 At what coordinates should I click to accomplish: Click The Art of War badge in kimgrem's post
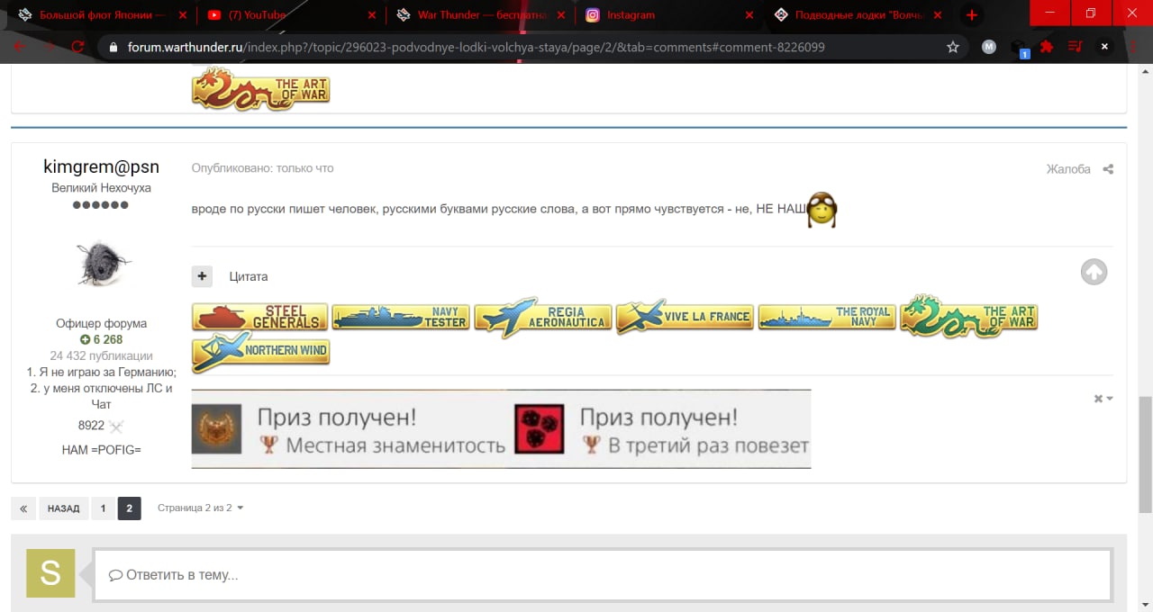point(968,316)
